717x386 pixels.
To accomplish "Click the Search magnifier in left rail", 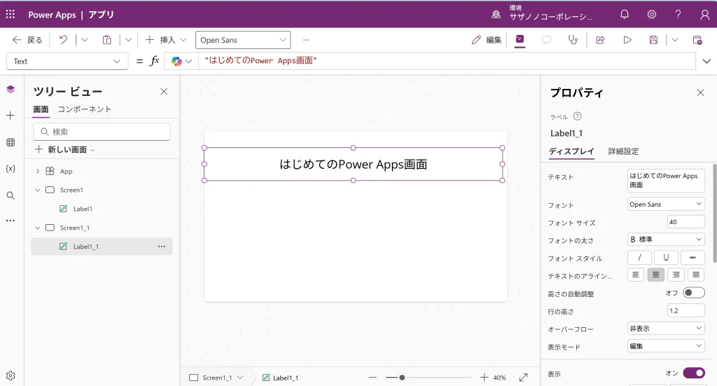I will point(11,195).
